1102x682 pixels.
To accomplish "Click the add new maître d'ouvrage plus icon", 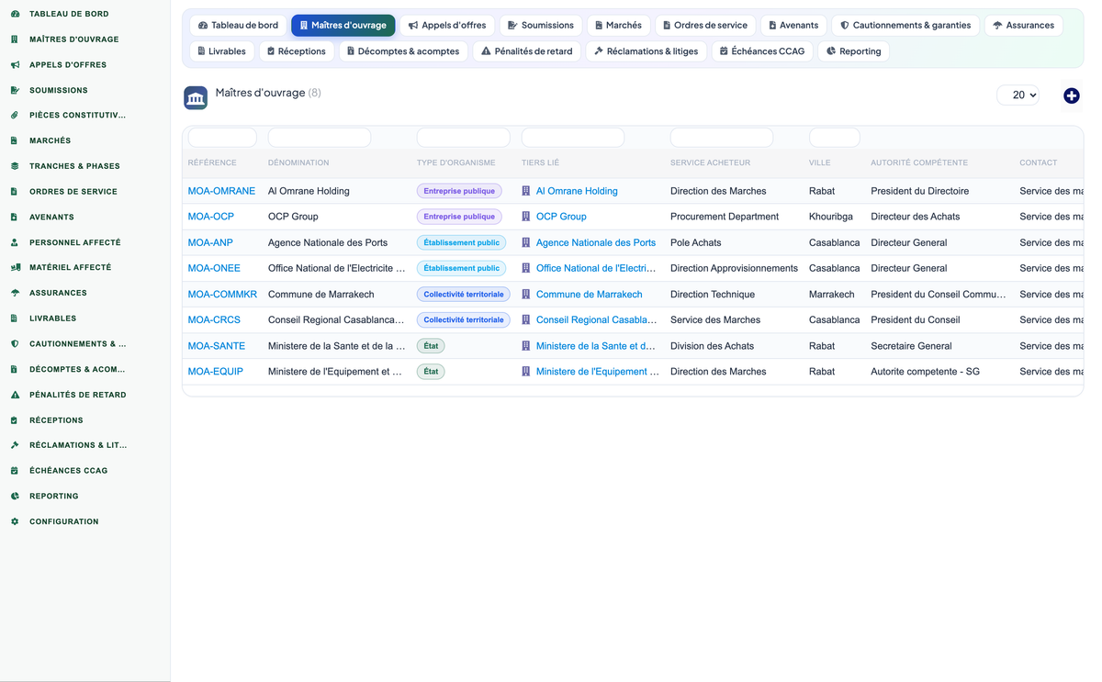I will (1071, 95).
